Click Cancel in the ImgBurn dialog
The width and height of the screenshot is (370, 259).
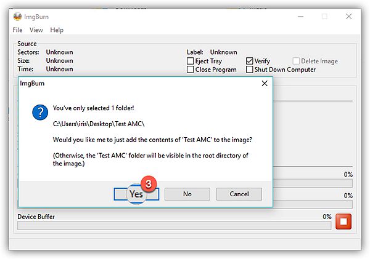(239, 194)
